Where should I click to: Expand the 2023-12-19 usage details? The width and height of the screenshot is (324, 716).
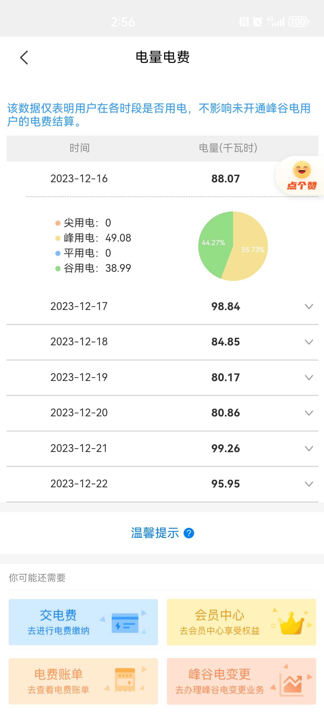(x=309, y=377)
